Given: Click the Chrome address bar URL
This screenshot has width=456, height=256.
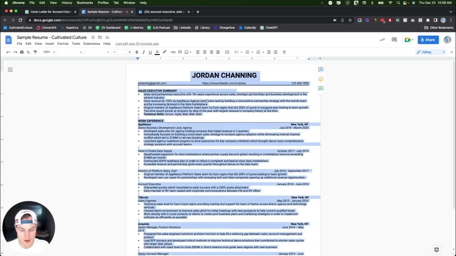Looking at the screenshot, I should 103,20.
